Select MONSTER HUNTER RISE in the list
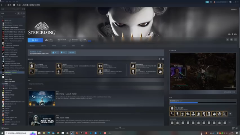240x135 pixels. click(11, 27)
